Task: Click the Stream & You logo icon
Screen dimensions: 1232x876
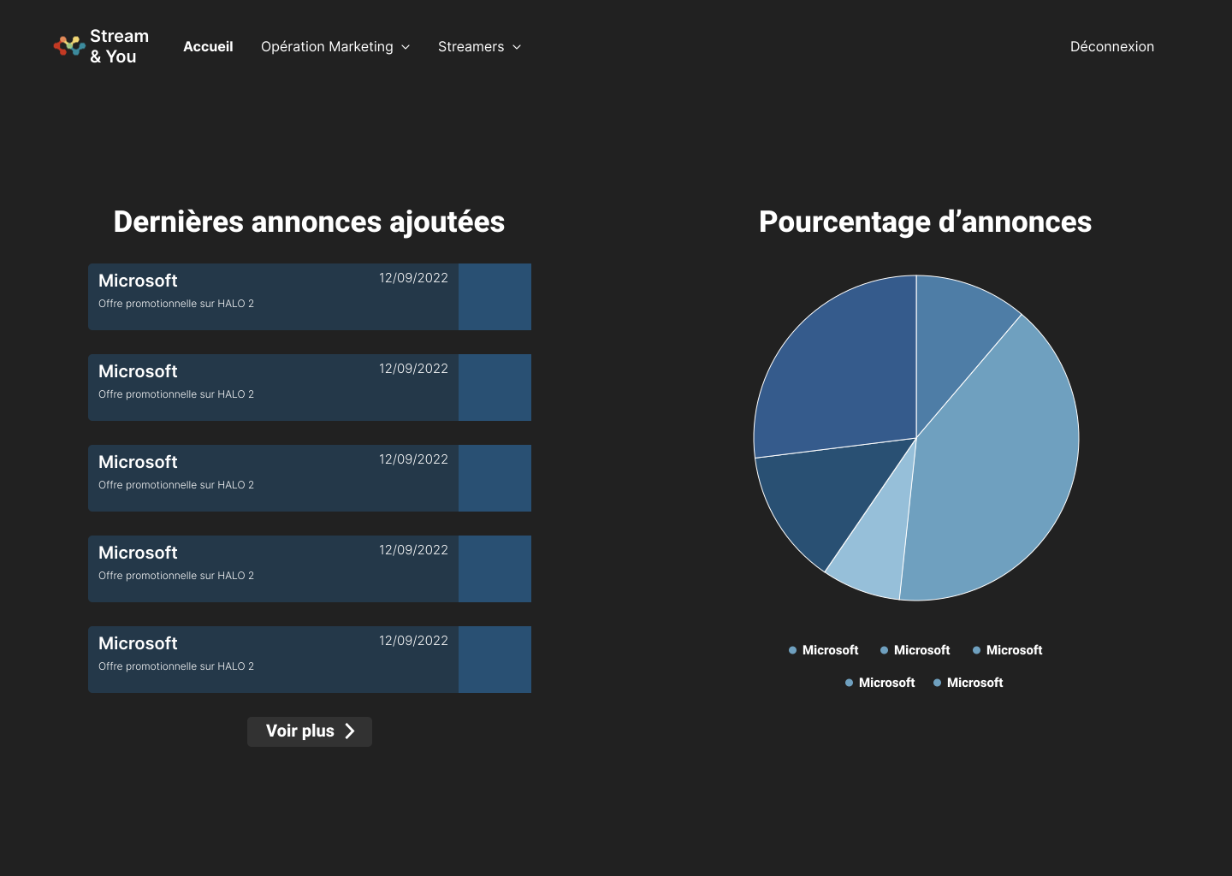Action: (69, 46)
